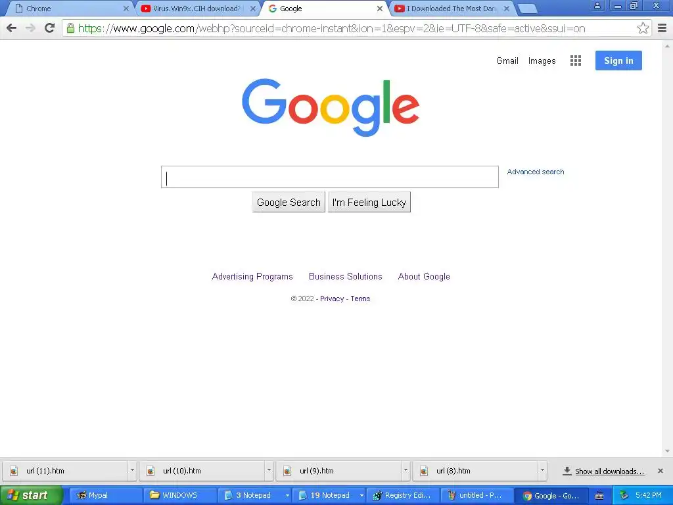673x505 pixels.
Task: Click the green lock security icon
Action: pyautogui.click(x=70, y=28)
